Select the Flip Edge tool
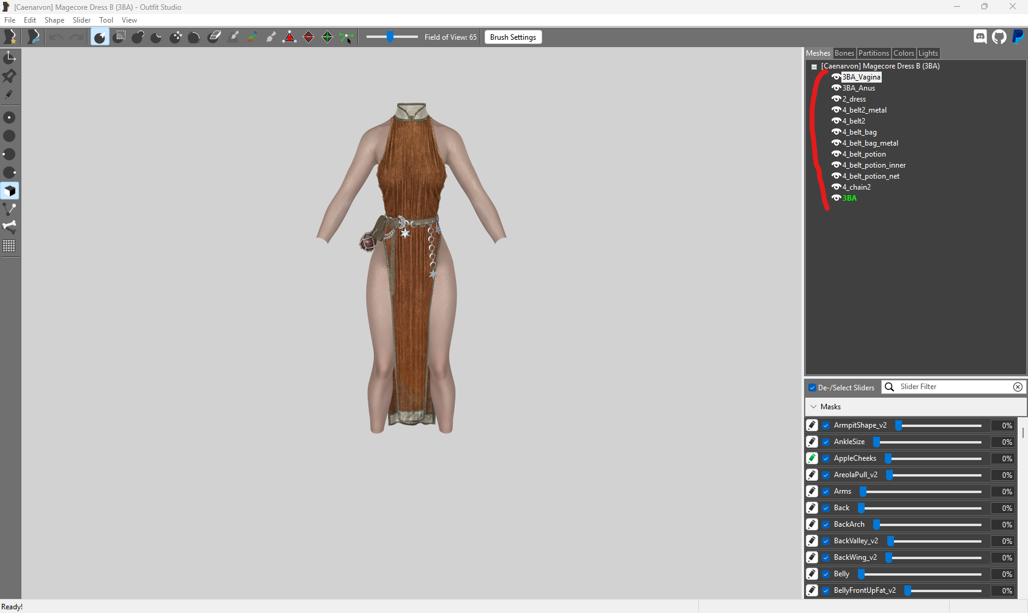Image resolution: width=1028 pixels, height=613 pixels. 308,37
